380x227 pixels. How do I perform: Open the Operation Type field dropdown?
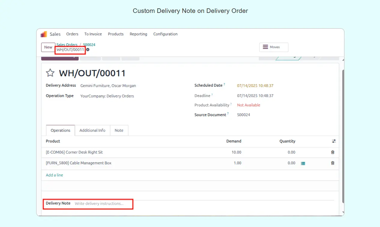[x=107, y=96]
